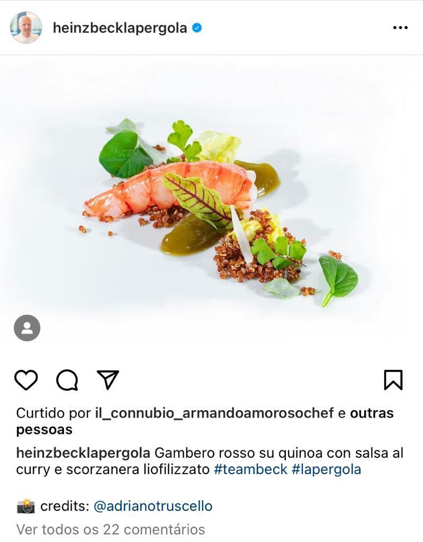Image resolution: width=423 pixels, height=542 pixels.
Task: Click the blue verified badge
Action: [197, 28]
